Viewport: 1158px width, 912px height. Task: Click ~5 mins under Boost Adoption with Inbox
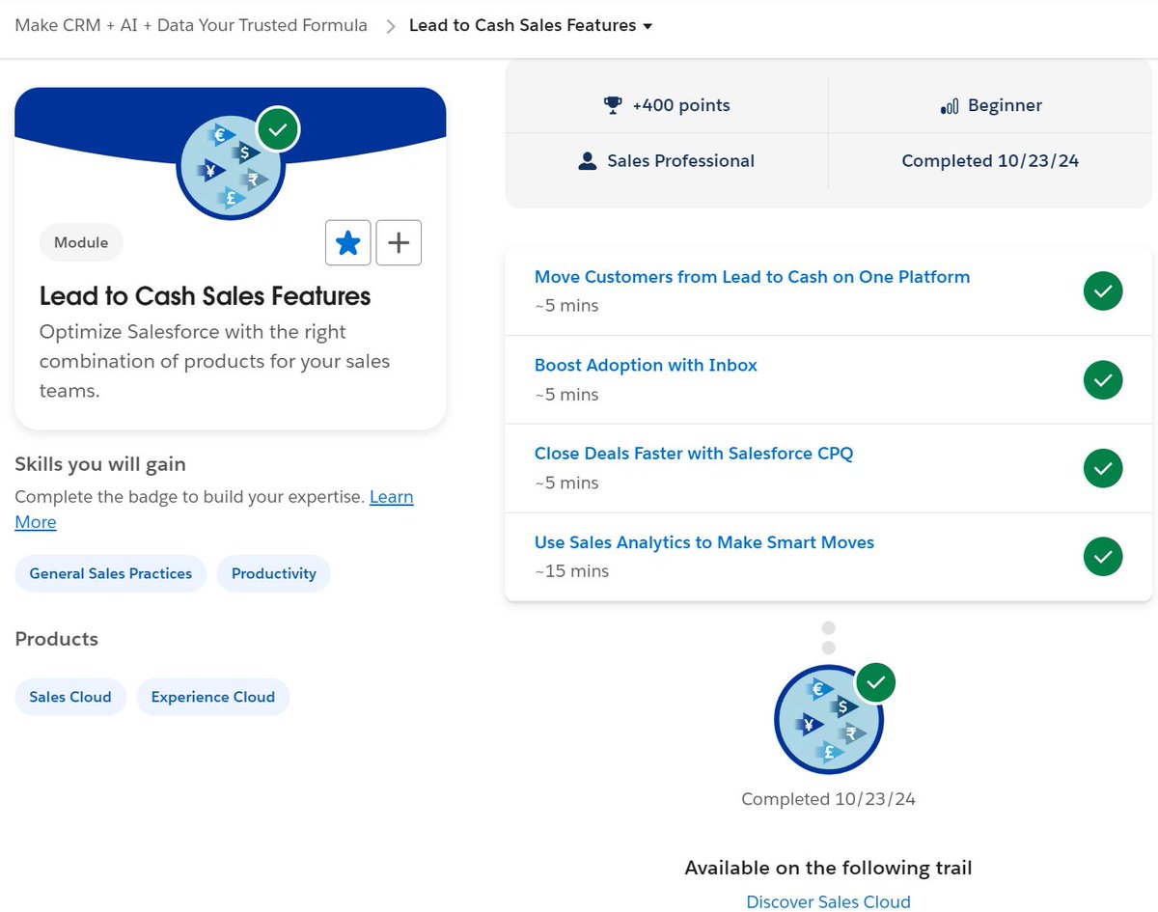[566, 395]
